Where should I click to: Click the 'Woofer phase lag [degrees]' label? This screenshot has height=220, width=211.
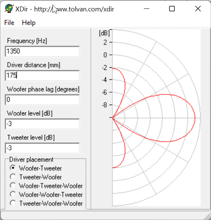(x=43, y=89)
